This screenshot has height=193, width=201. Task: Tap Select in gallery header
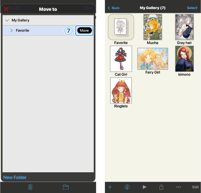tap(192, 8)
